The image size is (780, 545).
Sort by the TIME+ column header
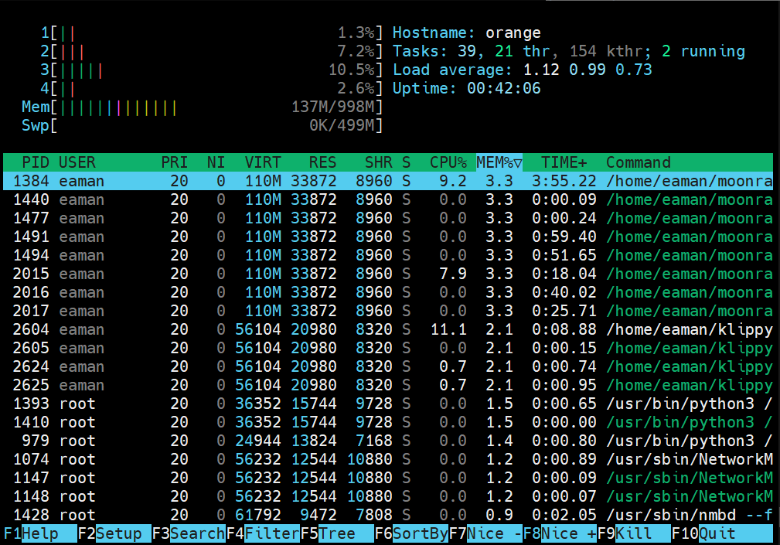click(x=564, y=162)
